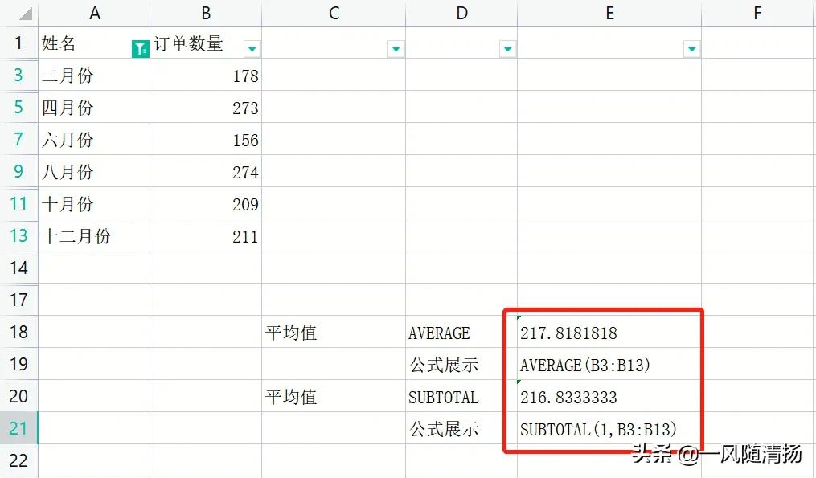
Task: Select the 217.8181818 result cell
Action: coord(609,332)
